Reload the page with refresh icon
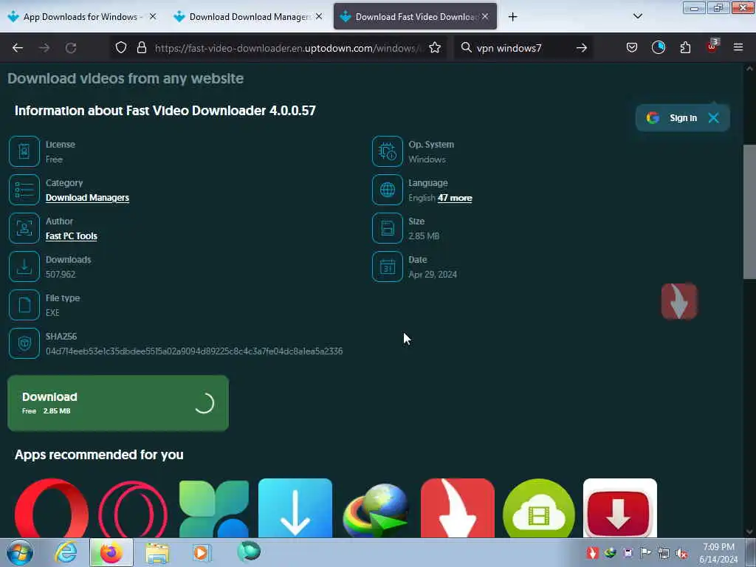This screenshot has width=756, height=567. click(71, 48)
